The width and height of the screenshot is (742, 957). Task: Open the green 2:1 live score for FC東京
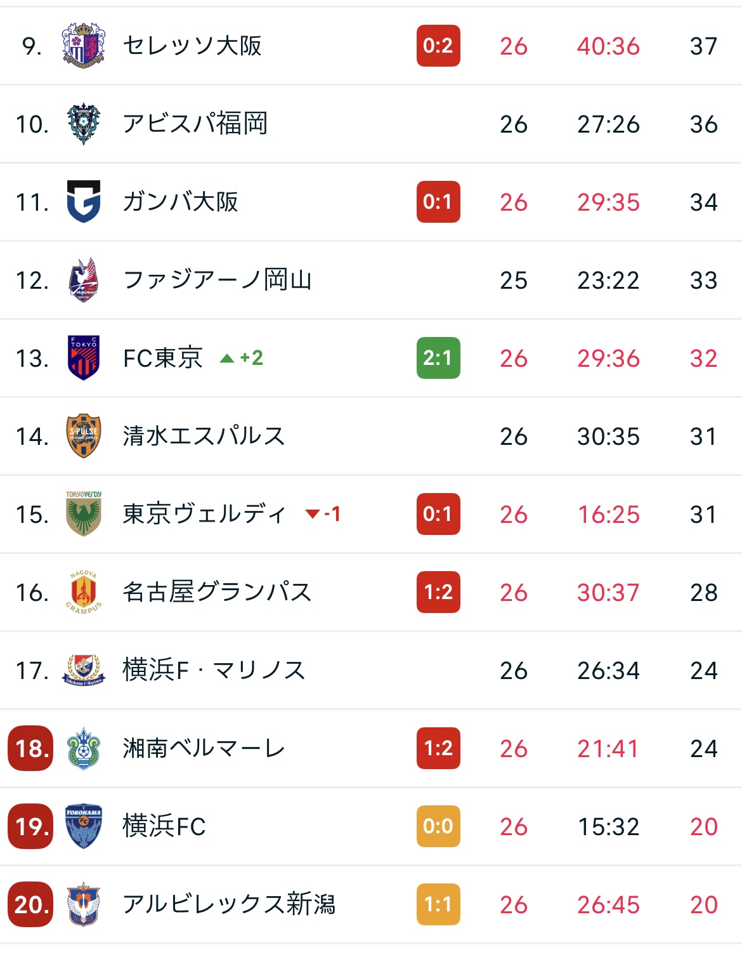[438, 358]
